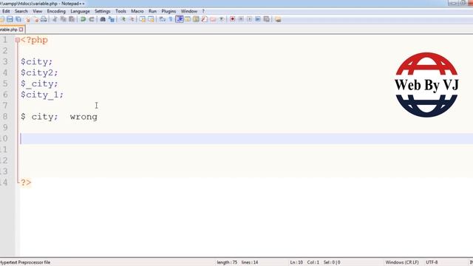Click the '$_city;' code on line 5

(39, 83)
